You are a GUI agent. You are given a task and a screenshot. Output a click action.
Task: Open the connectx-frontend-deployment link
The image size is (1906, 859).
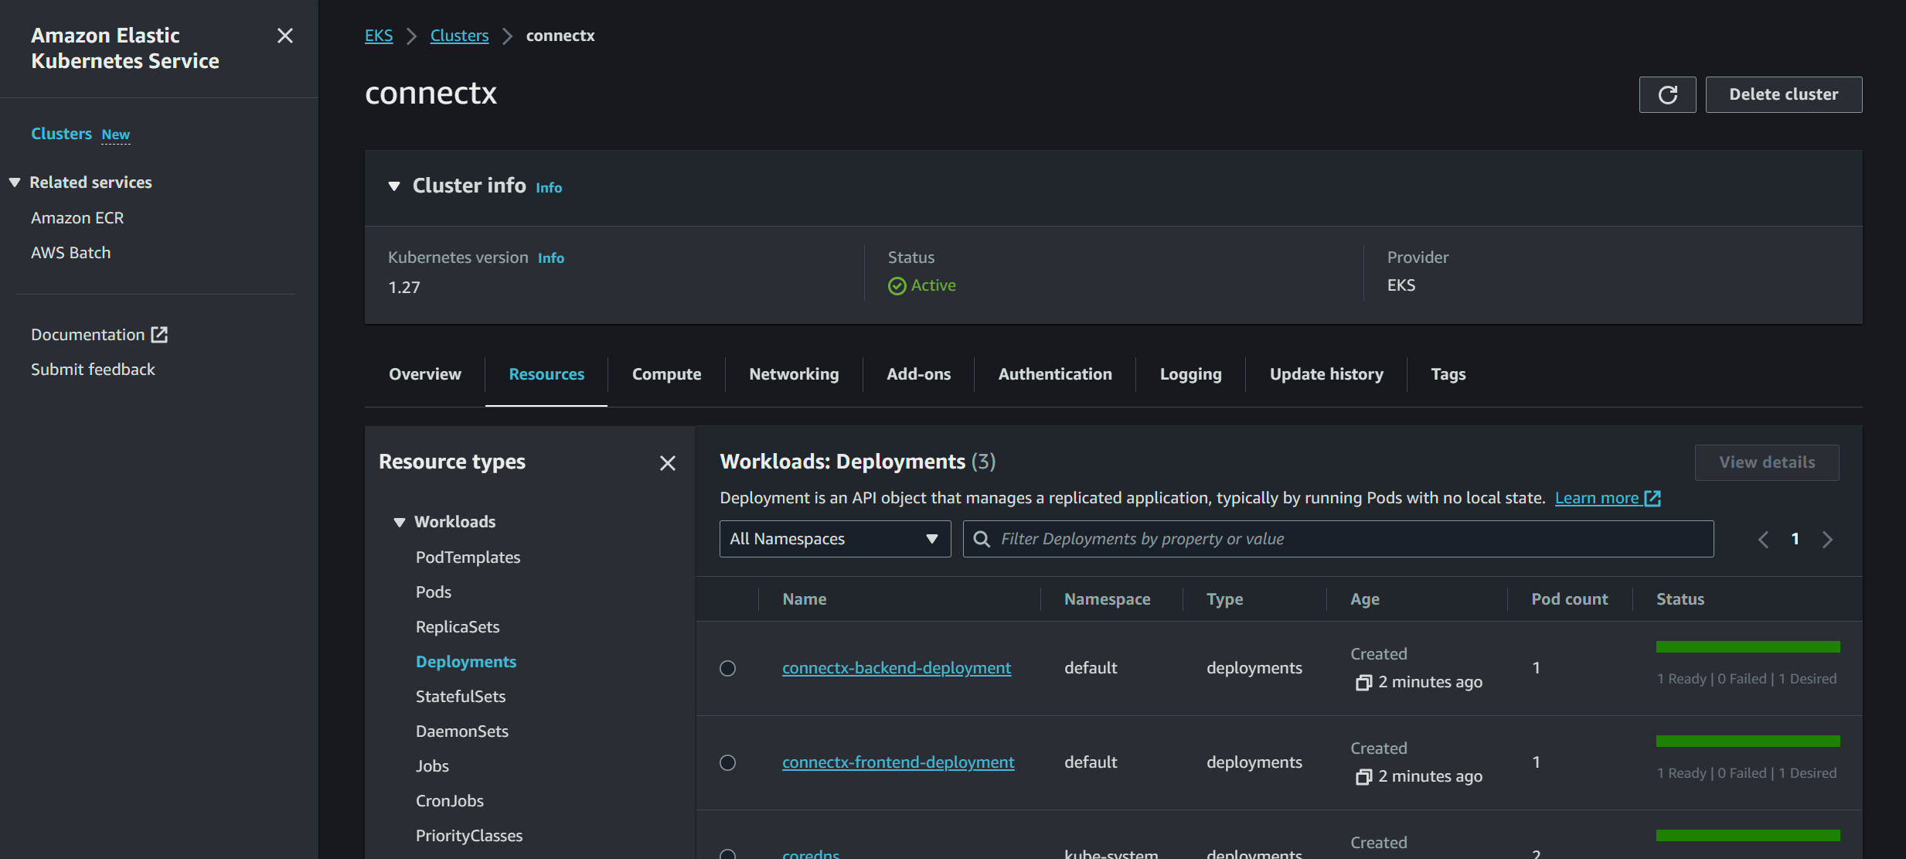(897, 762)
